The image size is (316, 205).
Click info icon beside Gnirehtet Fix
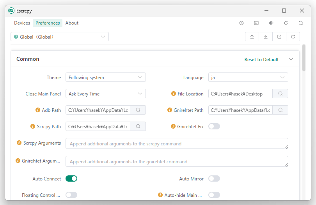(x=173, y=126)
